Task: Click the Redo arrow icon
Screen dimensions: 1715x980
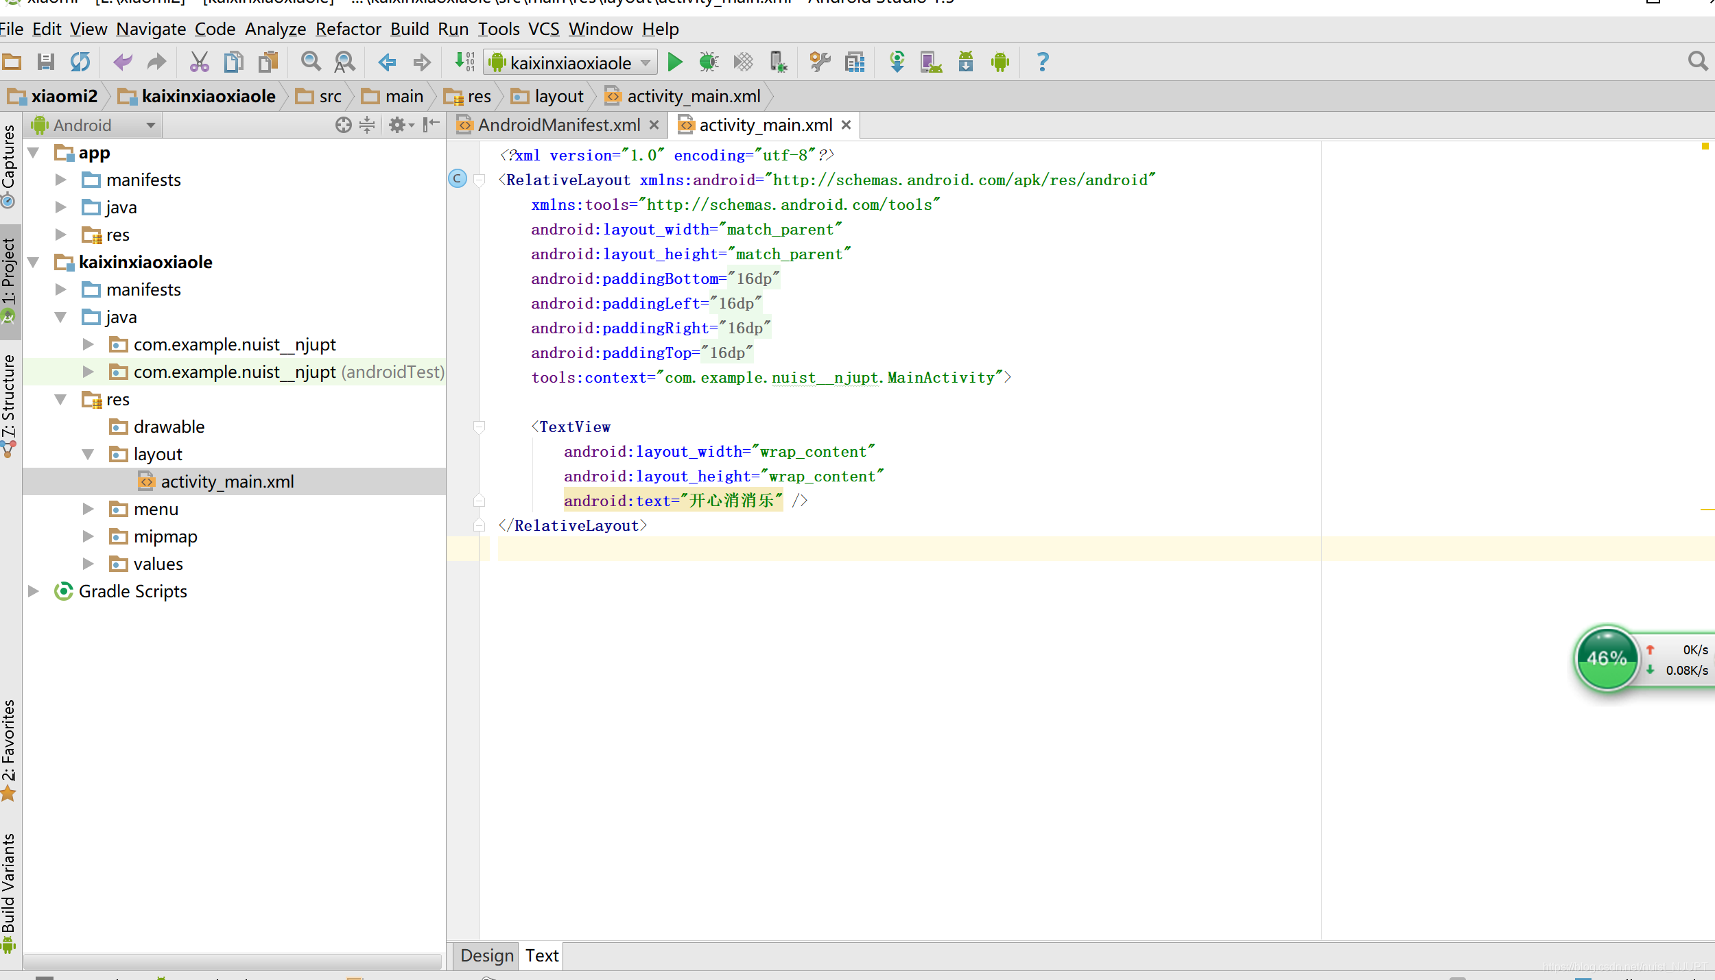Action: (x=157, y=62)
